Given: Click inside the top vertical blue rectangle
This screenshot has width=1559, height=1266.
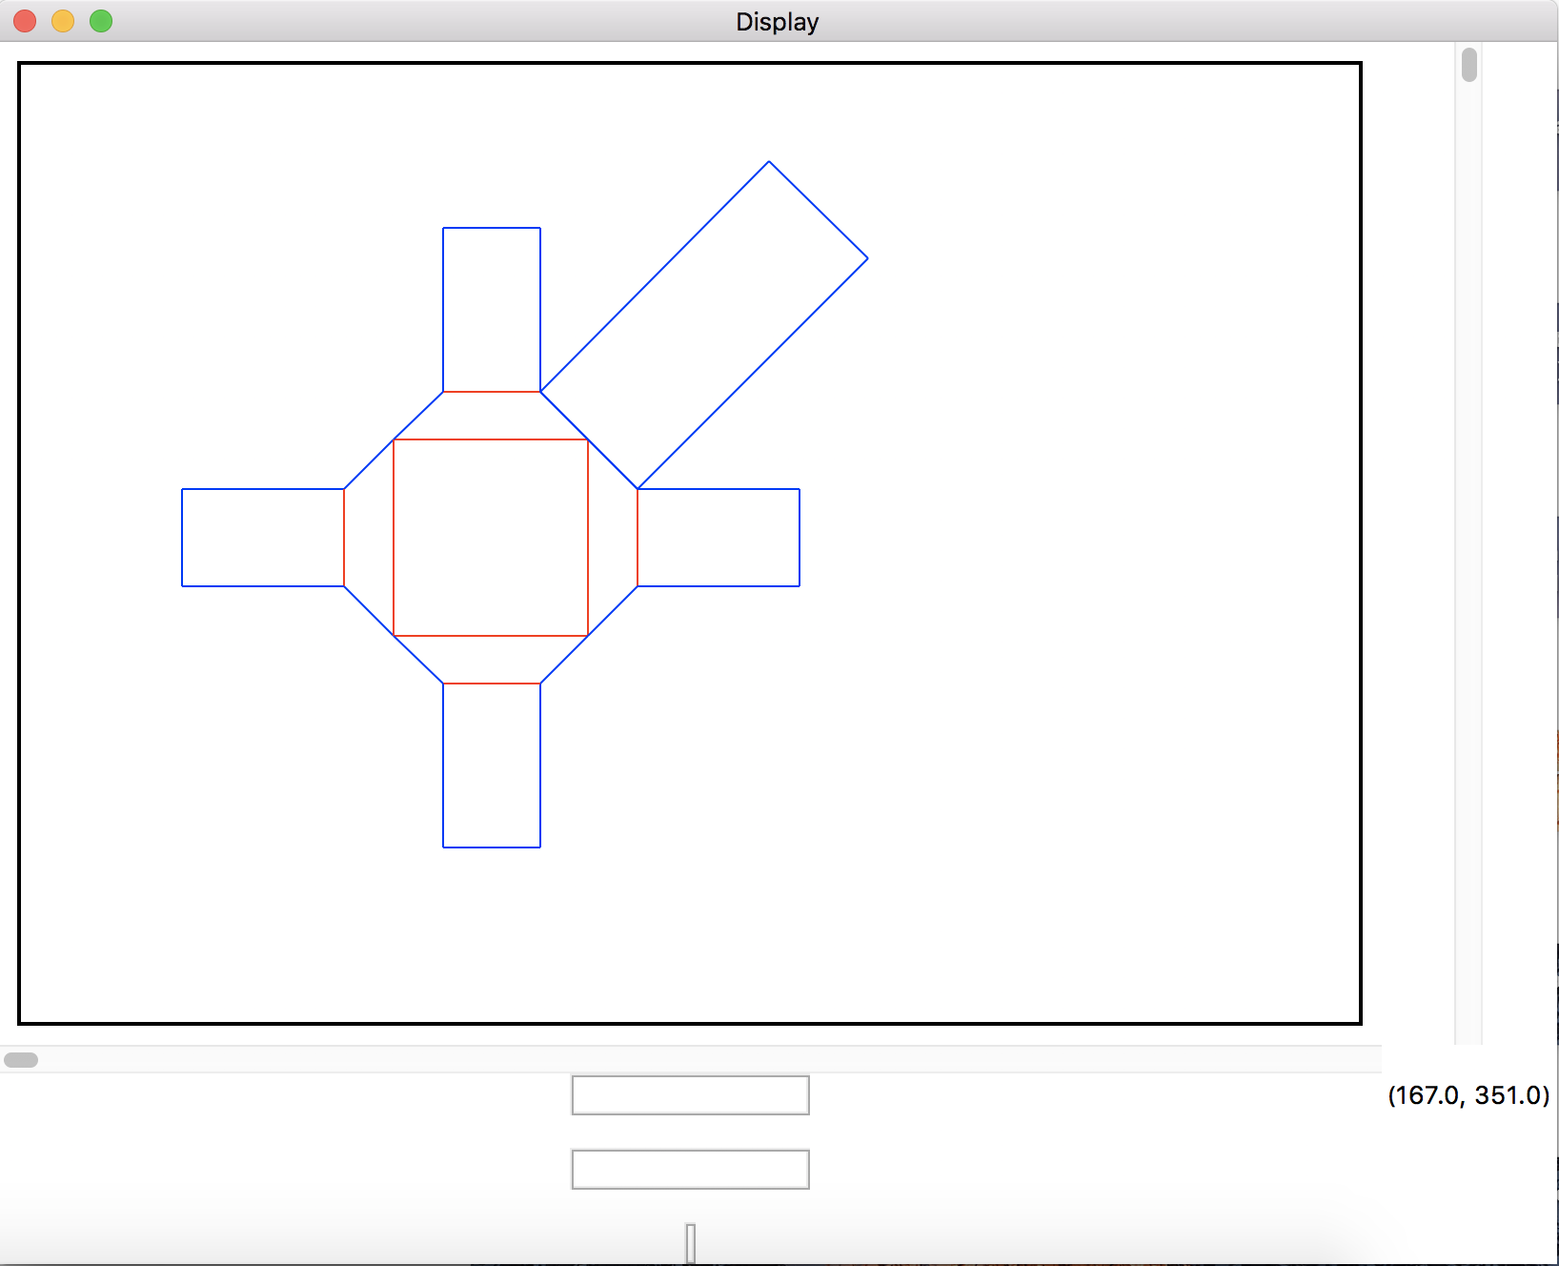Looking at the screenshot, I should [492, 309].
